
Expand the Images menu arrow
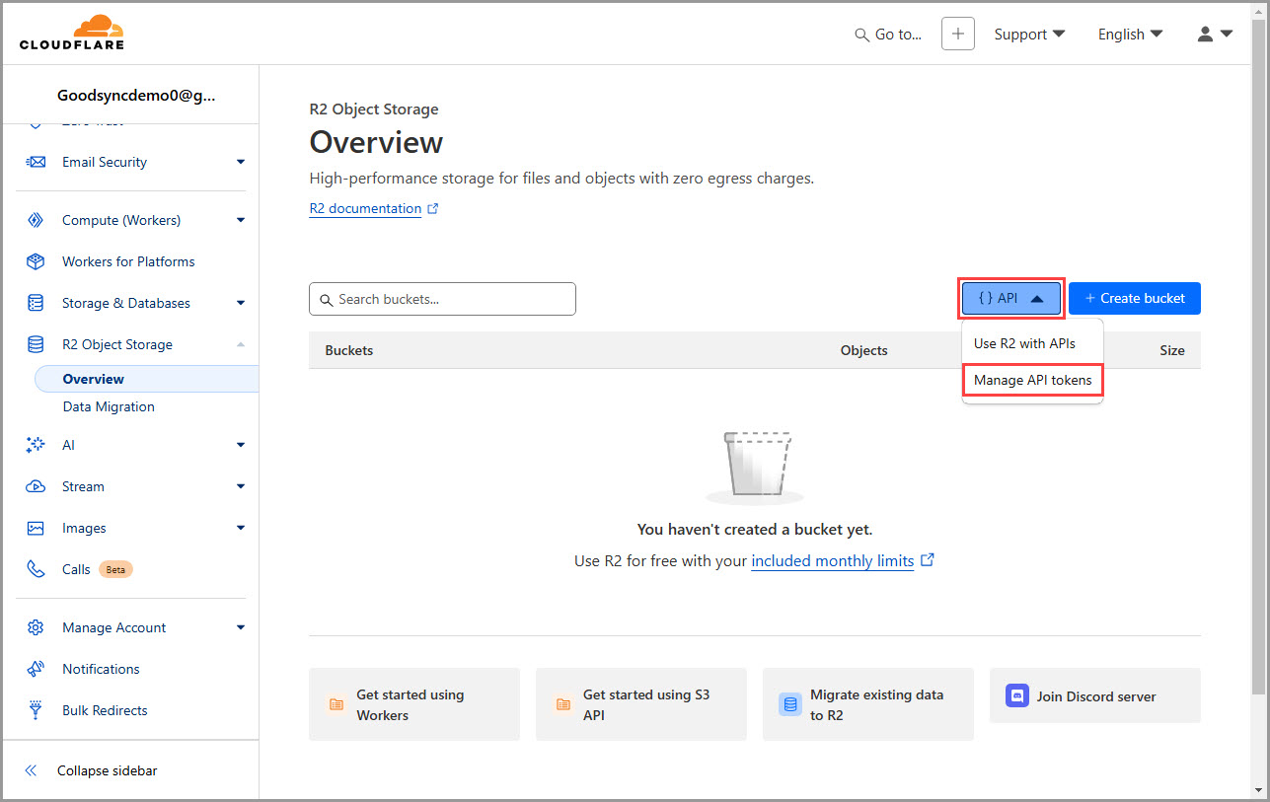[241, 528]
